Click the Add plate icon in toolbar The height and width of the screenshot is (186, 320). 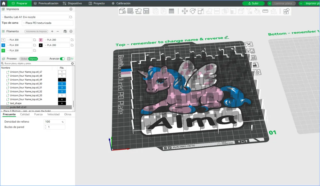pos(131,11)
